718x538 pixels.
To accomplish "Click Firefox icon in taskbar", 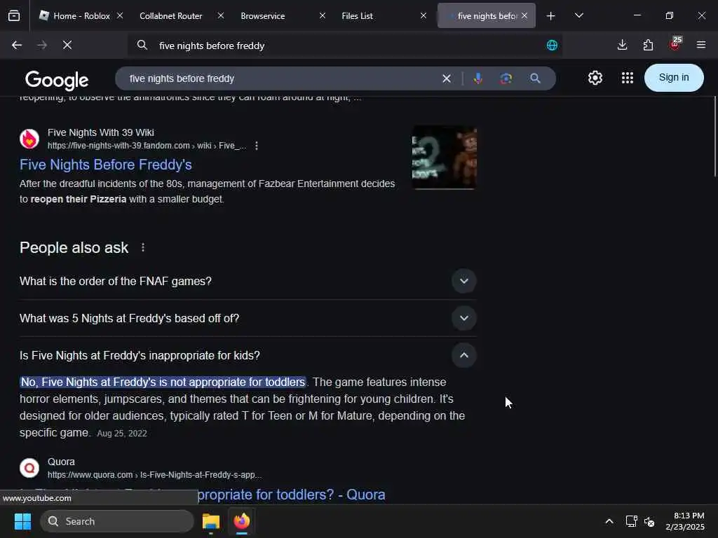I will coord(242,521).
